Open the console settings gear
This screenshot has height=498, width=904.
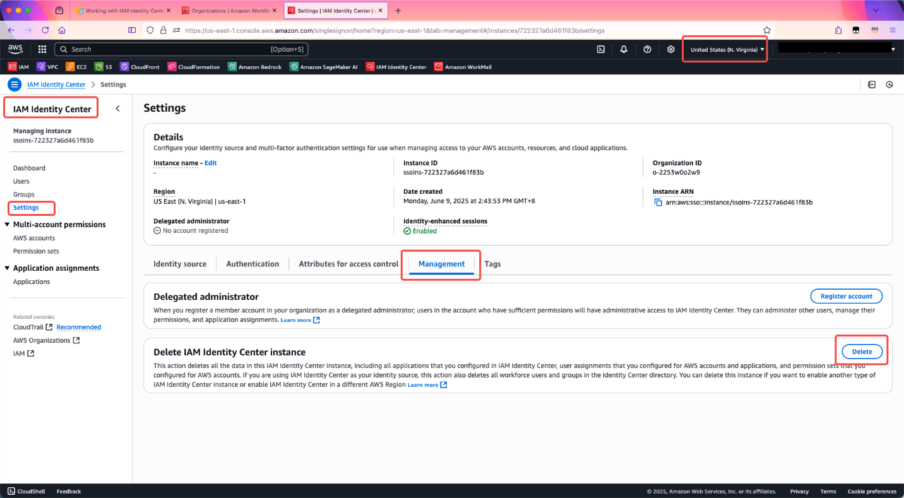(670, 49)
